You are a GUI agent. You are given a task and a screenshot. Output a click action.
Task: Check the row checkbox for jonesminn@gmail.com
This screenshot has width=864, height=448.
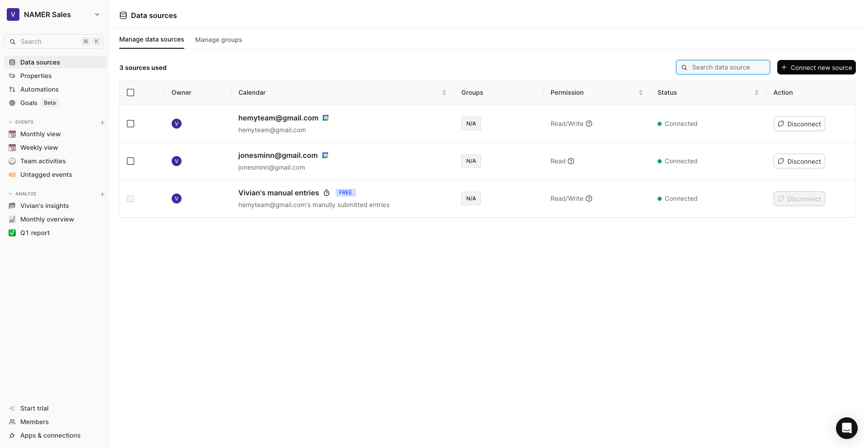131,161
